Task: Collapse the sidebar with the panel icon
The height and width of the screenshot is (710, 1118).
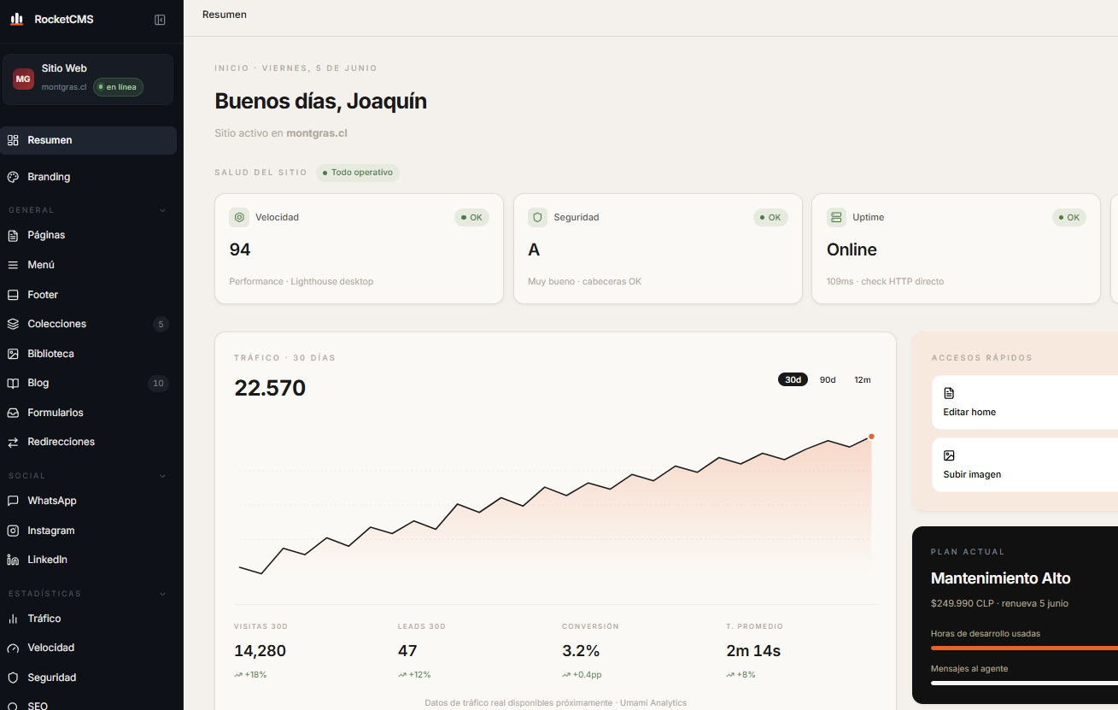Action: click(x=160, y=20)
